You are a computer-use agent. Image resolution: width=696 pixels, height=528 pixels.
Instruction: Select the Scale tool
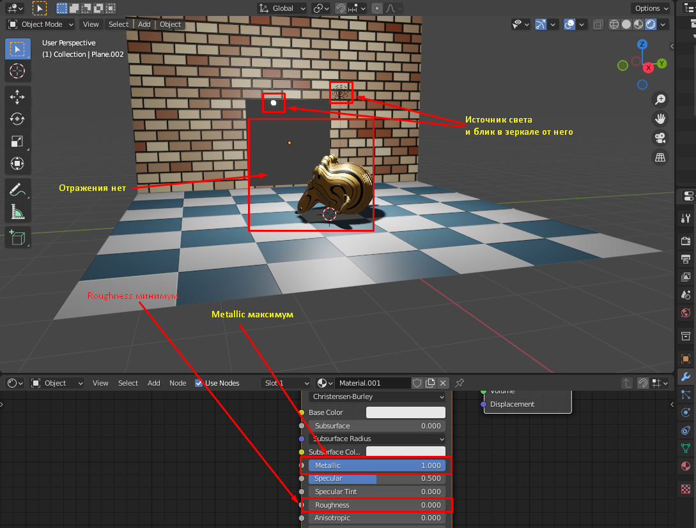pos(17,142)
